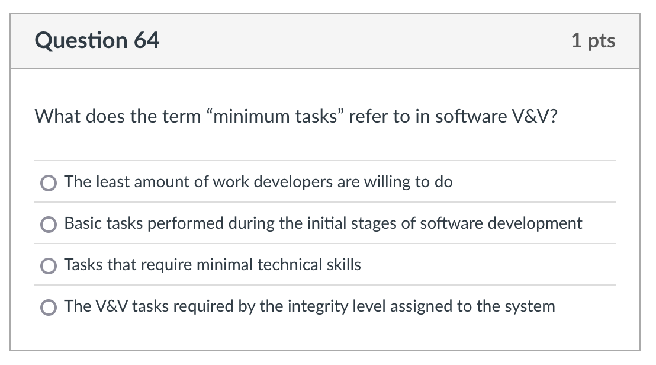Screen dimensions: 656x365
Task: Mark the second answer's radio circle
Action: tap(49, 225)
